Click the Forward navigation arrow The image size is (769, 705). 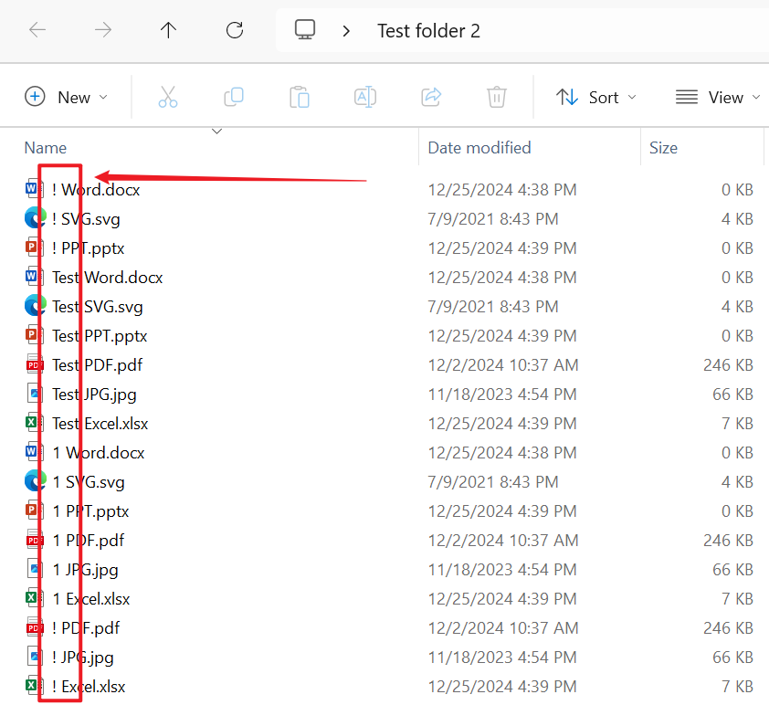tap(103, 30)
